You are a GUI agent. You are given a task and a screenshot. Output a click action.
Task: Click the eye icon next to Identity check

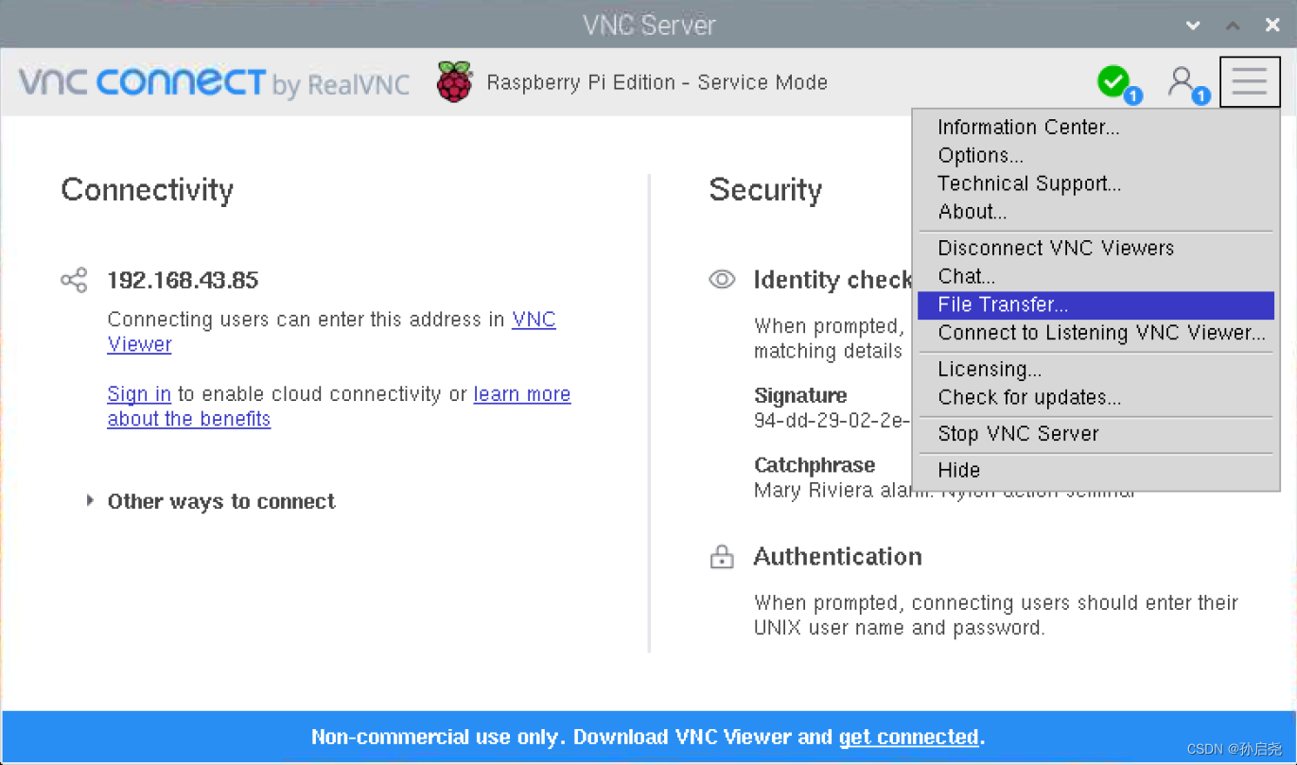point(722,280)
